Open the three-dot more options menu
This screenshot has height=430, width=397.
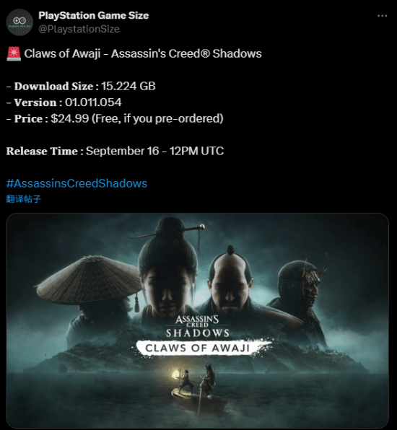click(x=382, y=16)
